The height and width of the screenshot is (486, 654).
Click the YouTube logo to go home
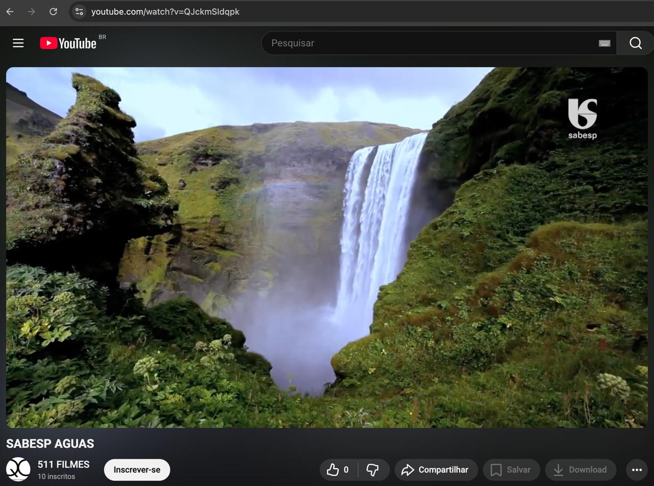pyautogui.click(x=68, y=43)
